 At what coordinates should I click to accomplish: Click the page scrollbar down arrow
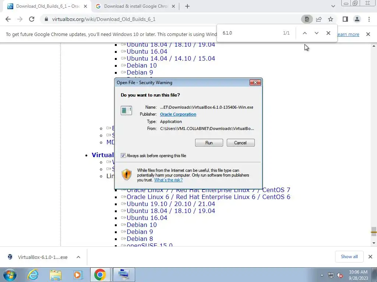point(374,243)
